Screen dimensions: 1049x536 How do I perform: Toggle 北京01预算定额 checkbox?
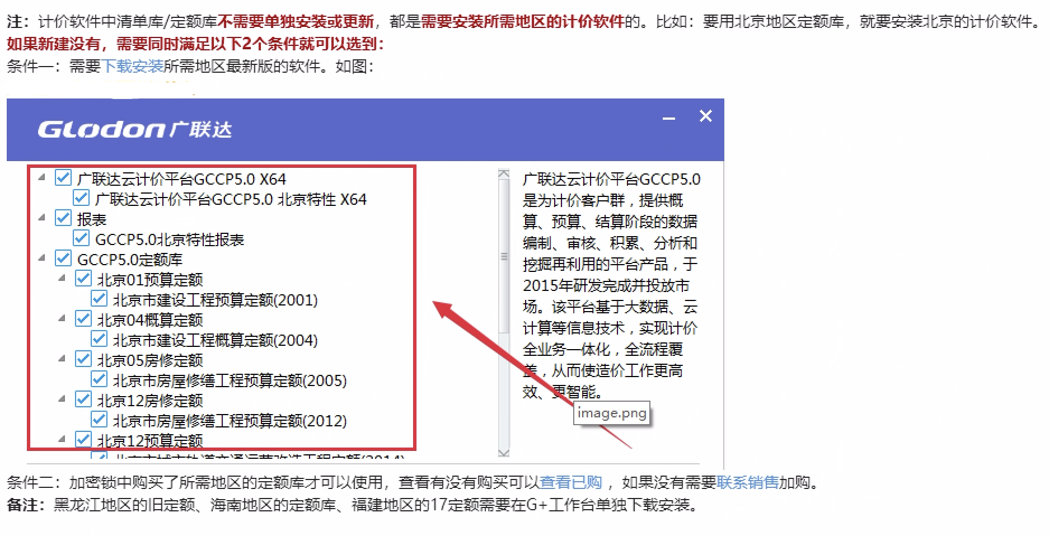point(83,279)
